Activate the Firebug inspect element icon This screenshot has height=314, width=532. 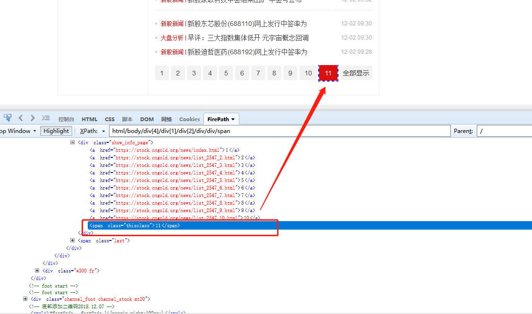[8, 118]
